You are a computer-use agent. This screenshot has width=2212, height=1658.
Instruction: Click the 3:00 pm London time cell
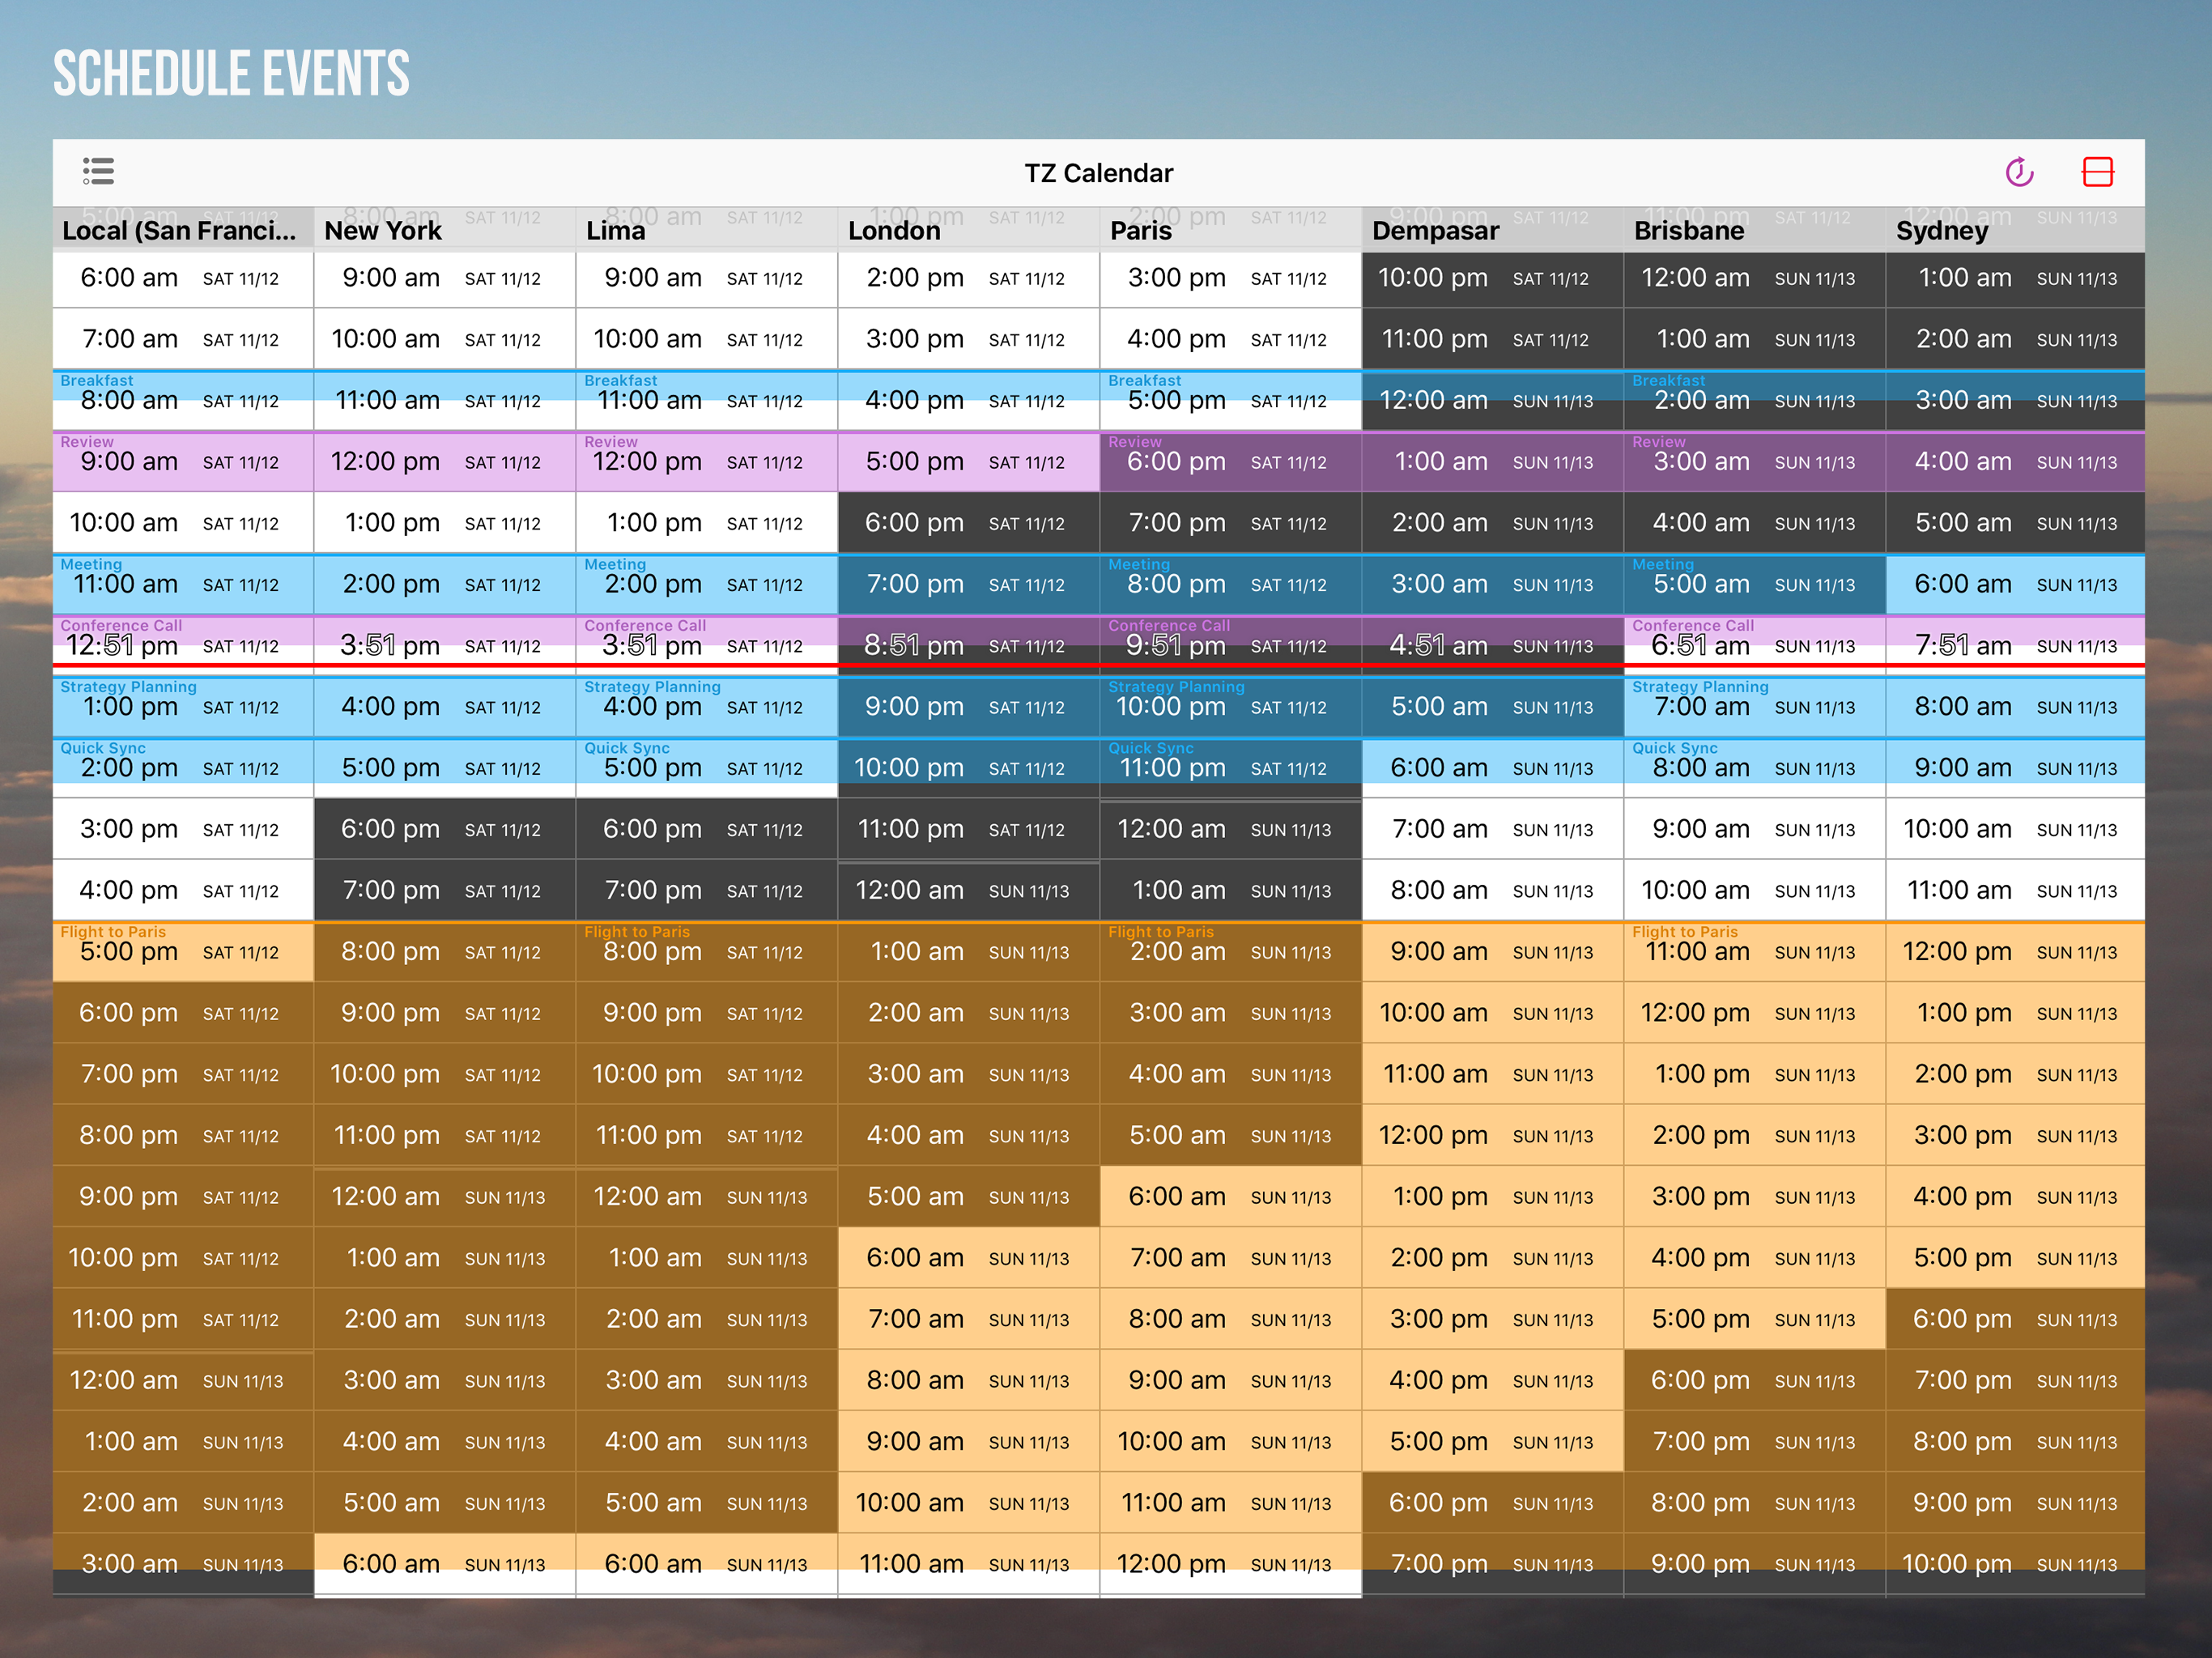[914, 340]
